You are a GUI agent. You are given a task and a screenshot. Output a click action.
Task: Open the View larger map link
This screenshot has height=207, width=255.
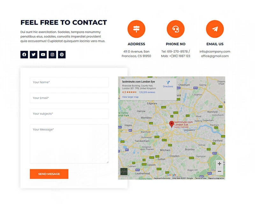coord(130,97)
